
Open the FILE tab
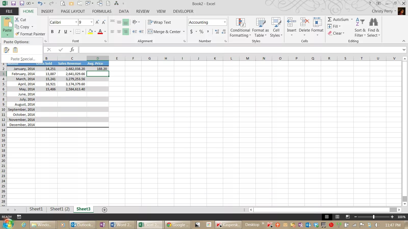9,11
